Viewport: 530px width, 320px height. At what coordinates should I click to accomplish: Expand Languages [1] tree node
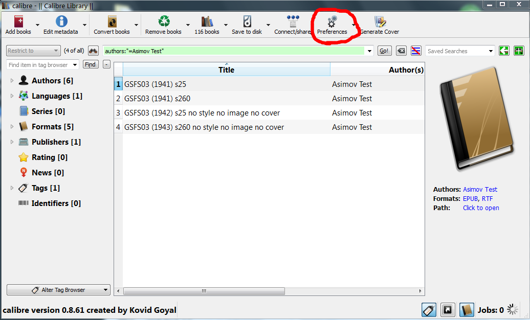click(x=12, y=96)
